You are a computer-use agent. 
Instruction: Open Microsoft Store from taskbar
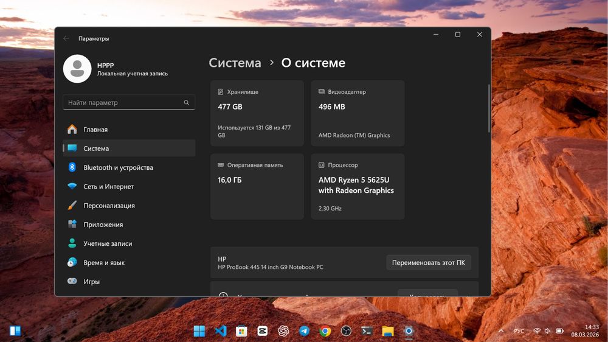241,331
